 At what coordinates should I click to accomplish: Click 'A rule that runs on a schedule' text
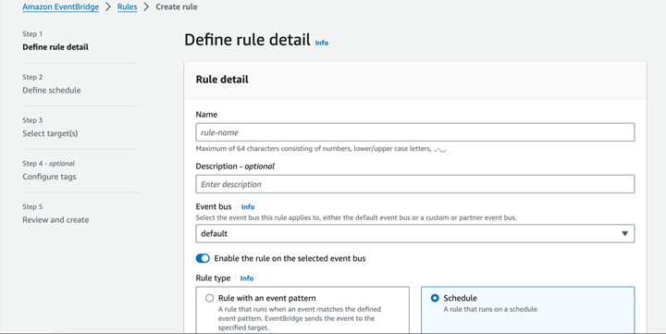pos(490,309)
